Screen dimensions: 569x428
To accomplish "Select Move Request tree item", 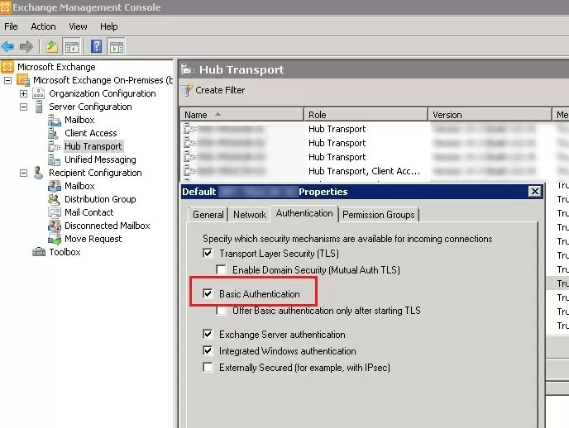I will point(93,239).
